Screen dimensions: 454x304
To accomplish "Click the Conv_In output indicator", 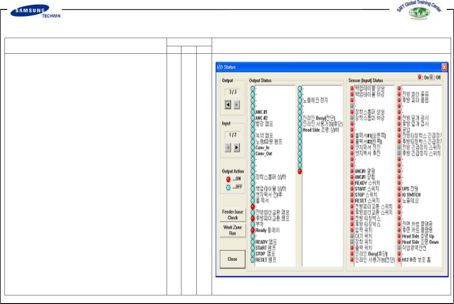I will coord(253,148).
